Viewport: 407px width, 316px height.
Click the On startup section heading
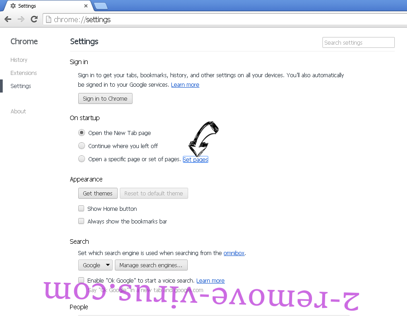coord(85,118)
